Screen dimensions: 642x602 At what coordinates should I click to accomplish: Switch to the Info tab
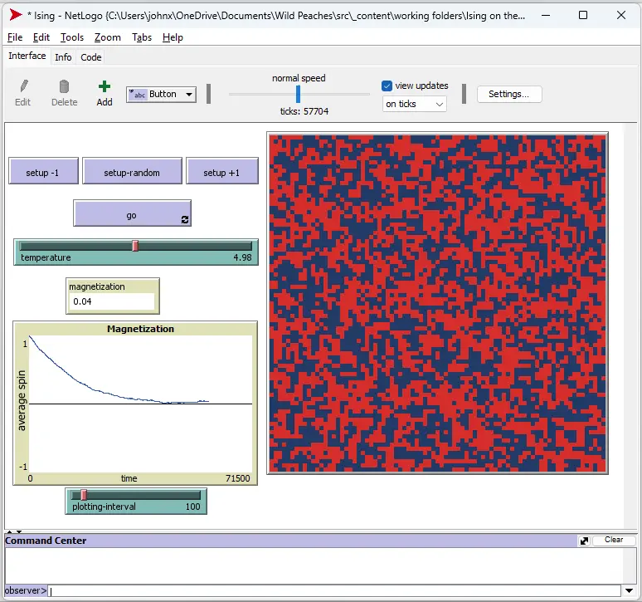click(63, 57)
